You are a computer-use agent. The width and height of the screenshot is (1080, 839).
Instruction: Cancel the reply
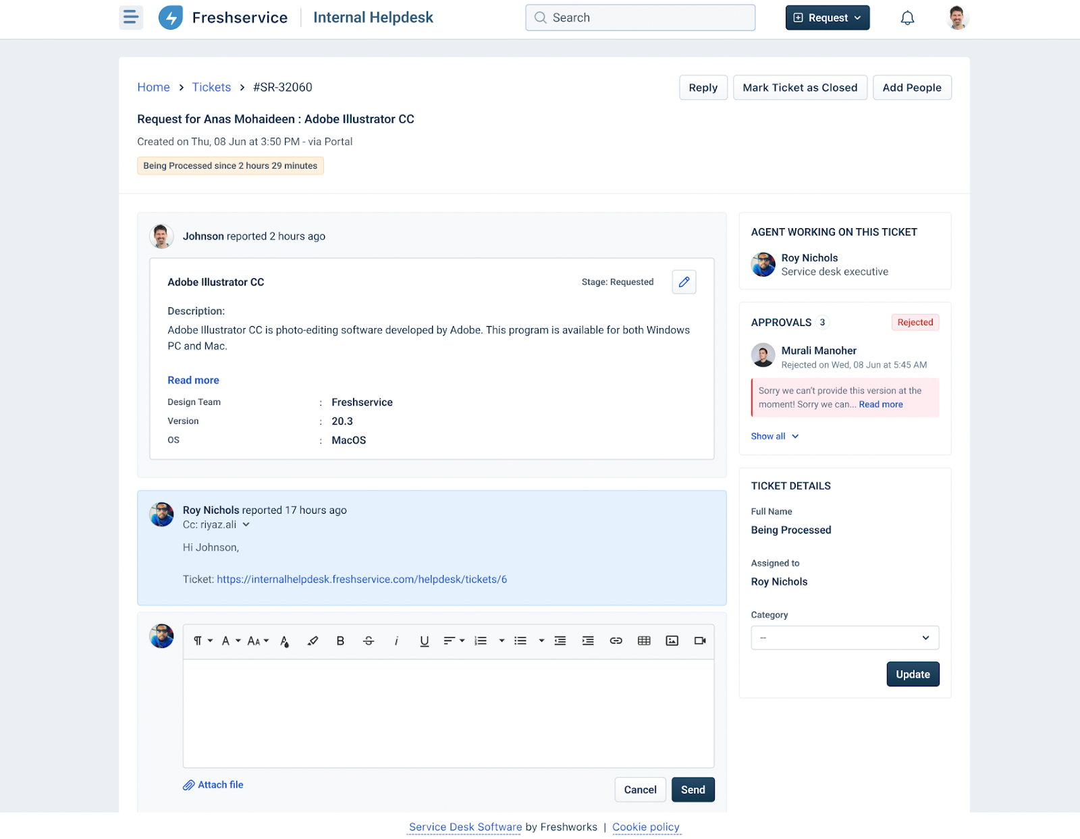point(640,790)
